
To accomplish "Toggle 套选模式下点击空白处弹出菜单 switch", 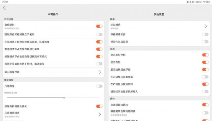I will 99,49.
